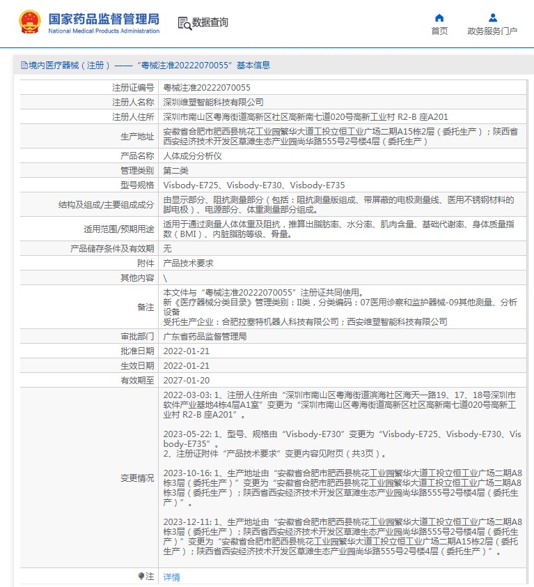Select the 批准日期 value 2022-01-21

(186, 351)
